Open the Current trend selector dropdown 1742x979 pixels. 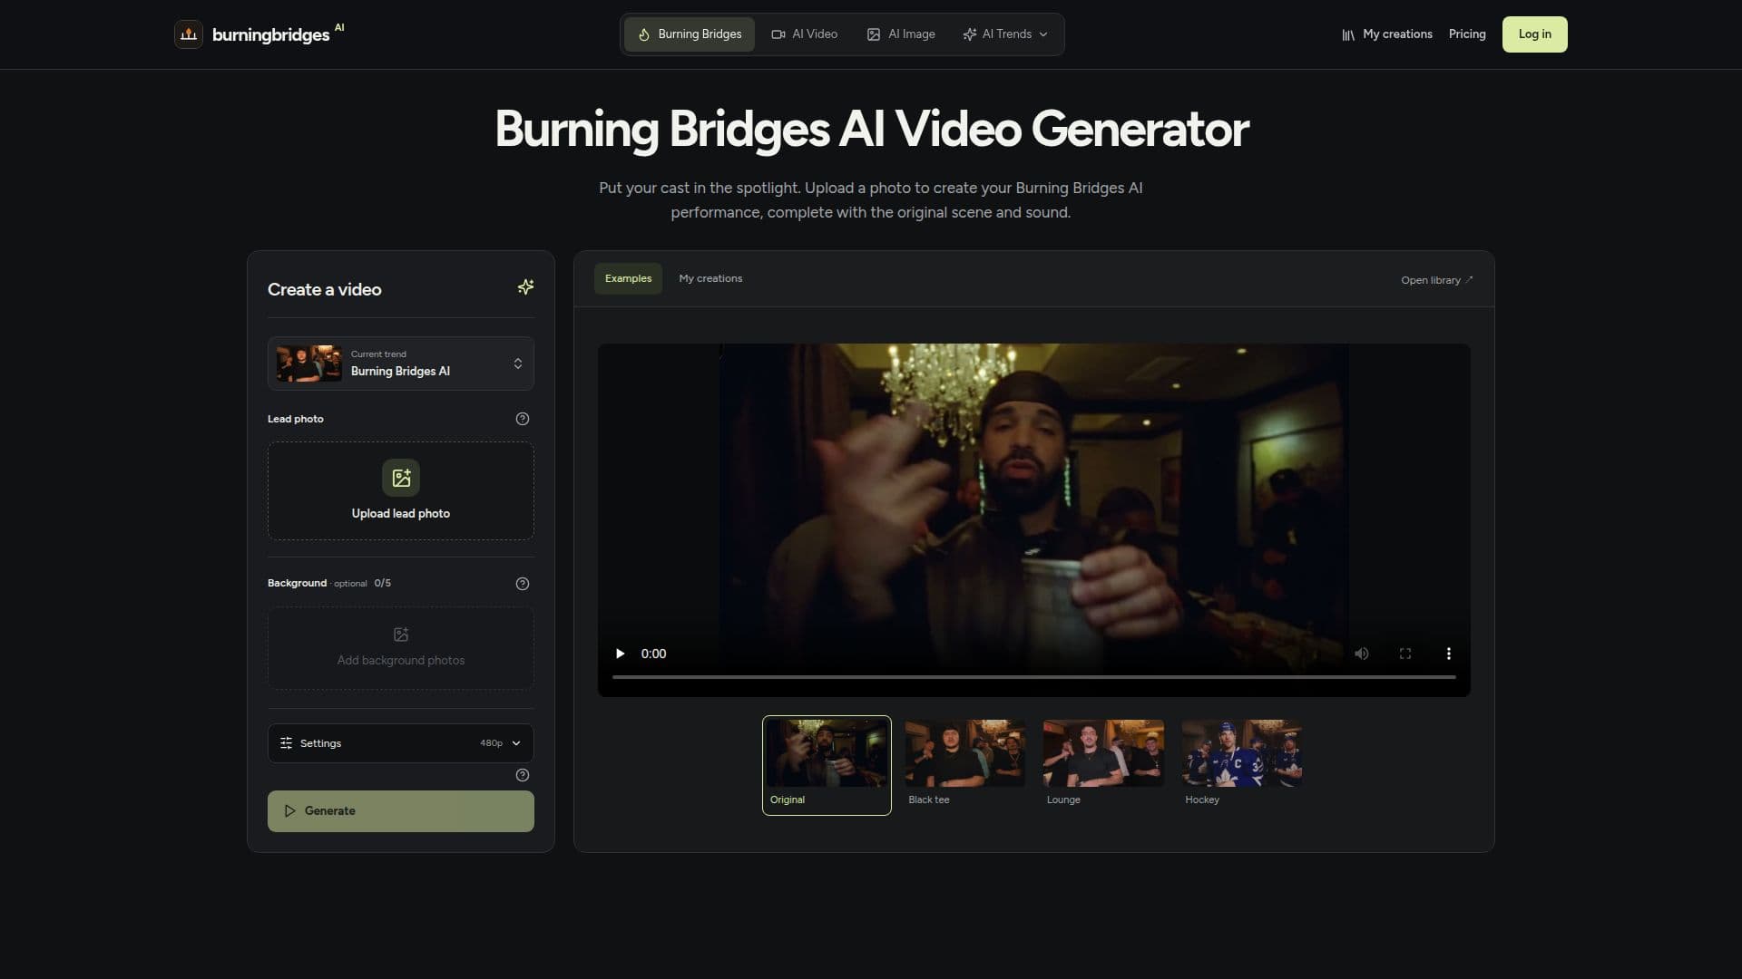coord(401,363)
